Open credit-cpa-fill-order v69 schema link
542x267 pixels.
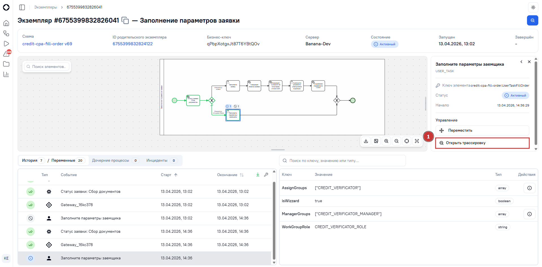tap(47, 44)
